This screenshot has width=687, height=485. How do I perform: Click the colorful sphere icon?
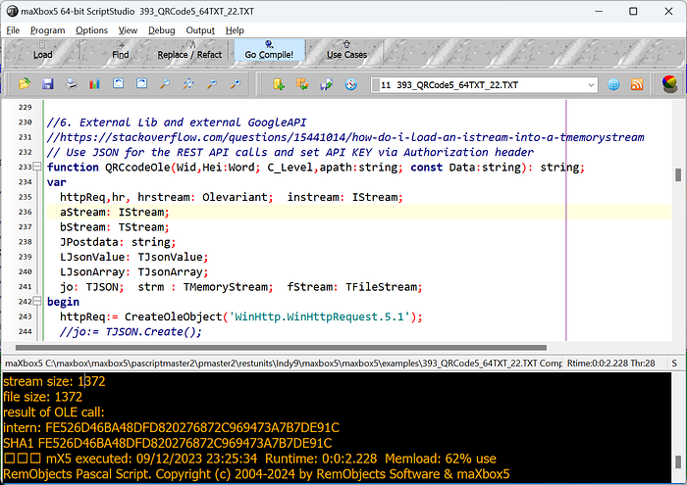[x=669, y=83]
